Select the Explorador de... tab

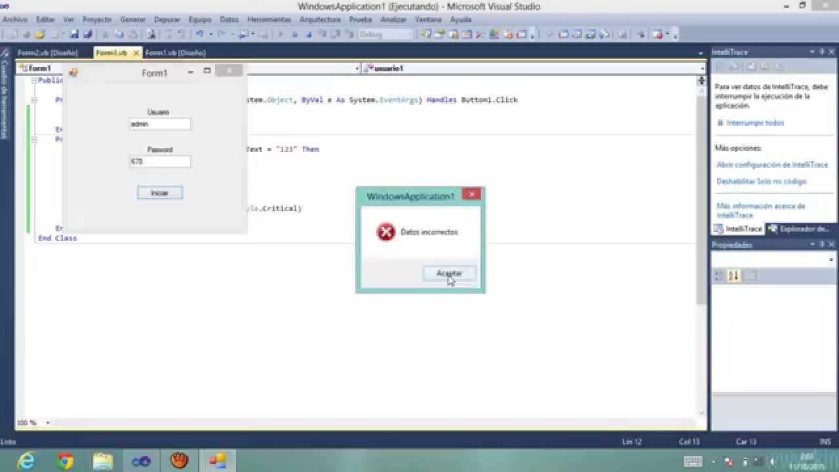(x=800, y=229)
